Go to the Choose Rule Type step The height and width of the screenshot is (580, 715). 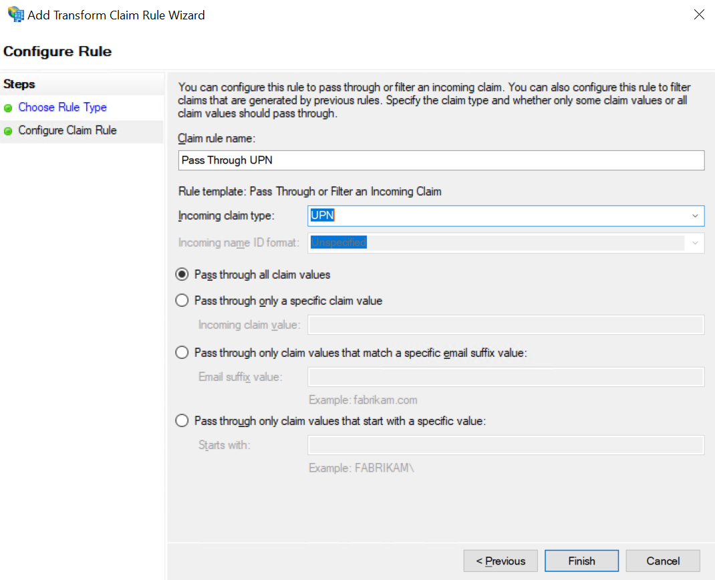(62, 108)
